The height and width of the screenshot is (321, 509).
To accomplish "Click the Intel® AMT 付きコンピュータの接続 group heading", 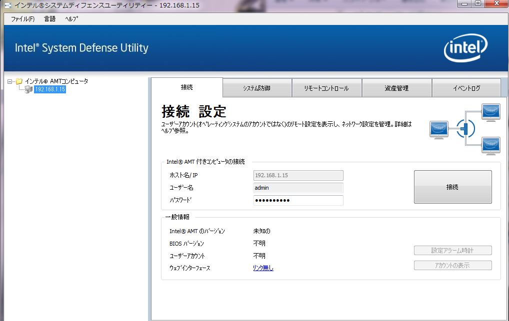I will [205, 161].
